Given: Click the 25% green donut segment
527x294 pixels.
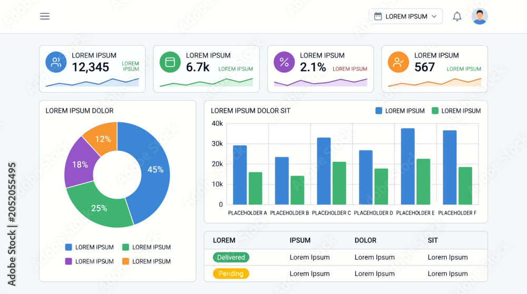Looking at the screenshot, I should click(x=99, y=207).
